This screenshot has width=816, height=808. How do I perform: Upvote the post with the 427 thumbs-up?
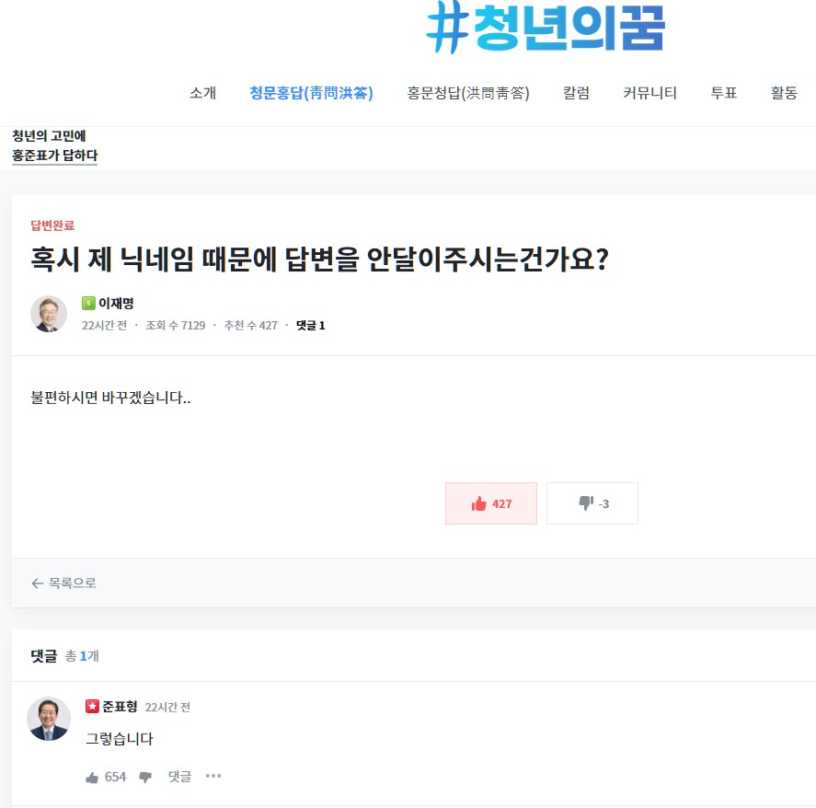[491, 503]
